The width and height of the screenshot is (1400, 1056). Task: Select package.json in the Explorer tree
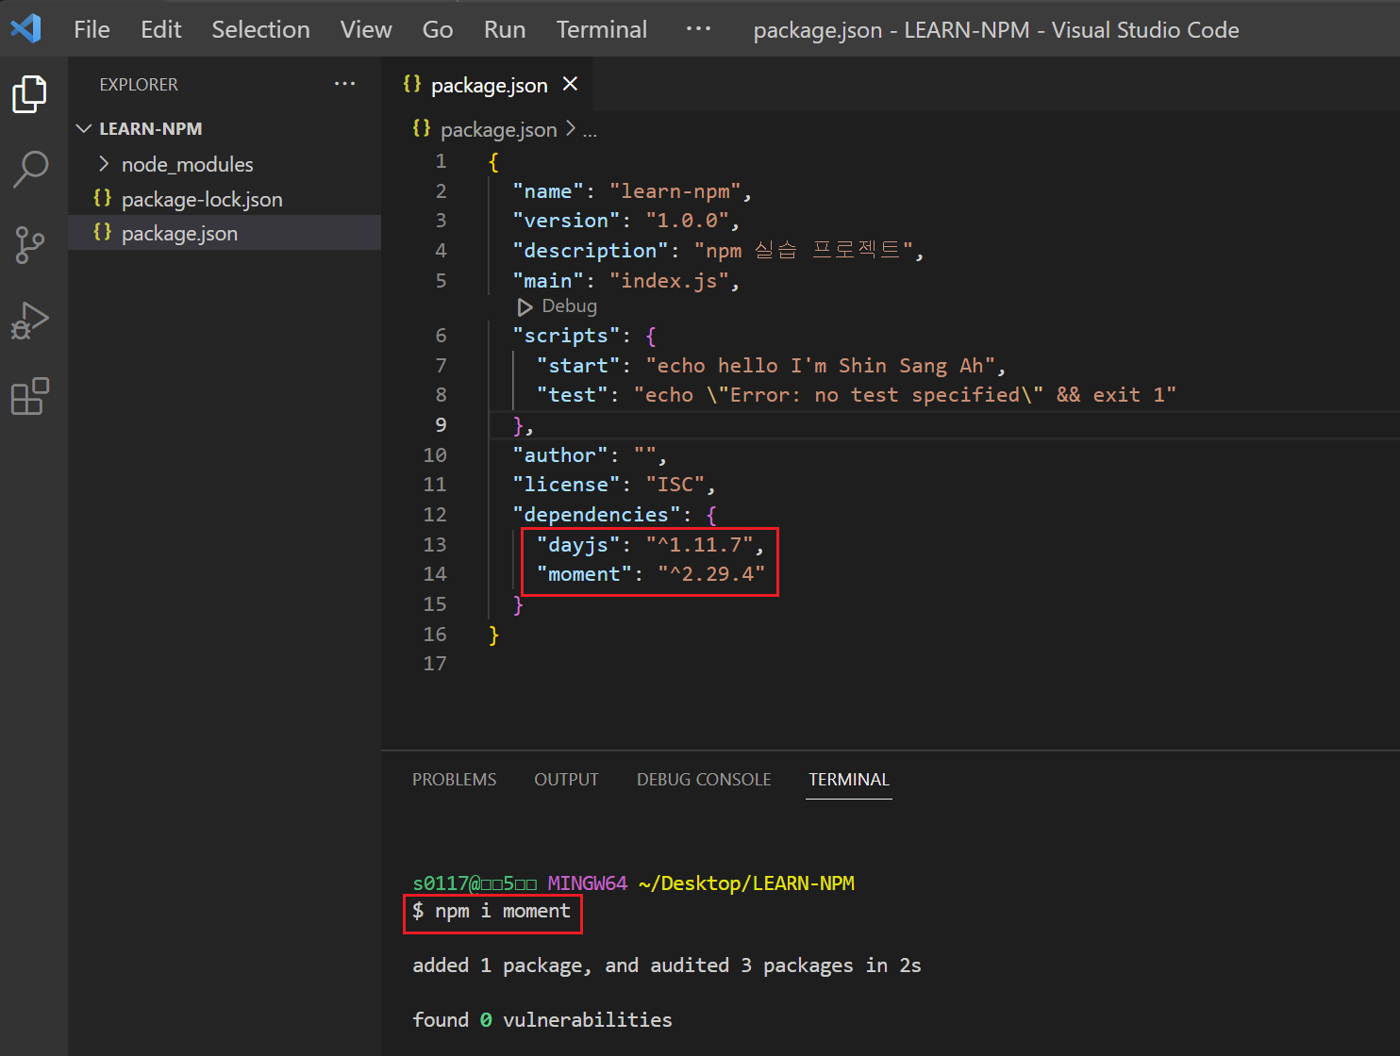(x=225, y=233)
